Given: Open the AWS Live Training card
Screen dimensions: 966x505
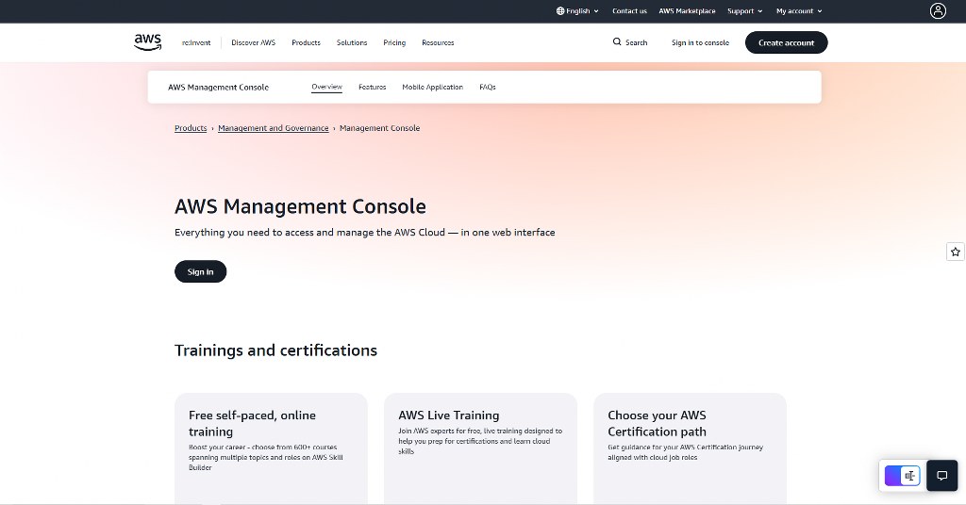Looking at the screenshot, I should [480, 448].
